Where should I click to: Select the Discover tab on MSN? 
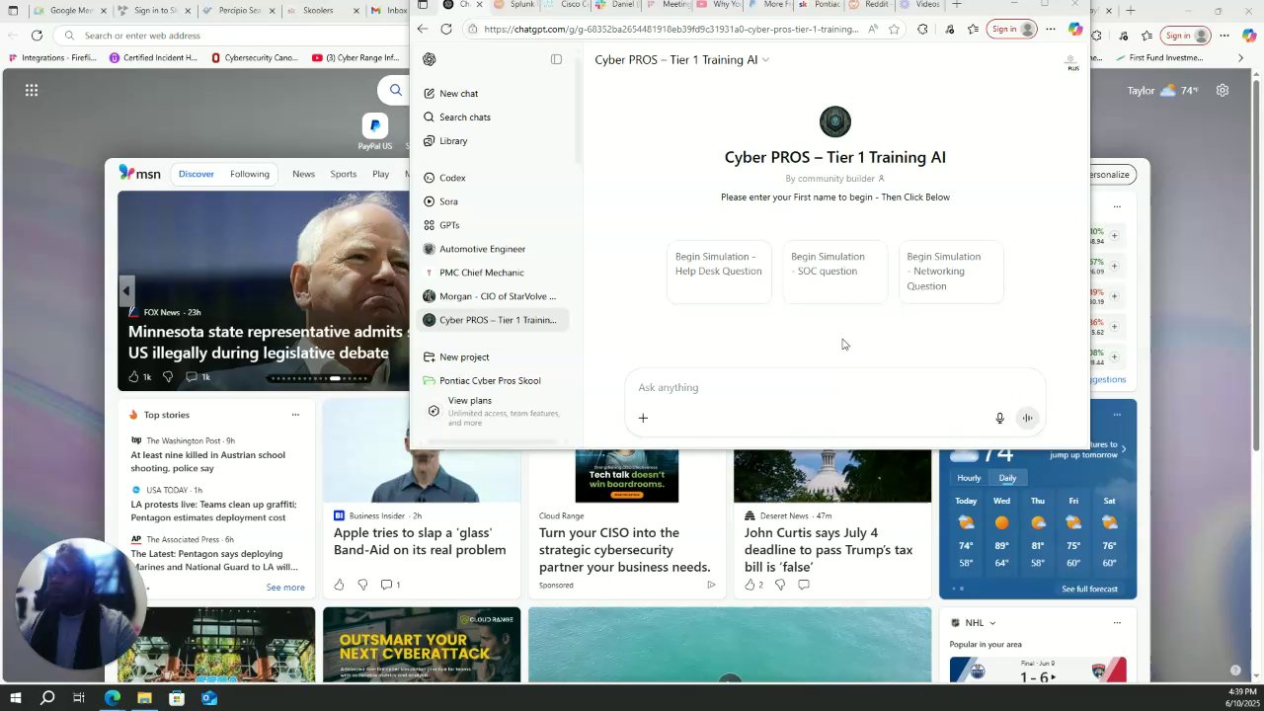[196, 175]
